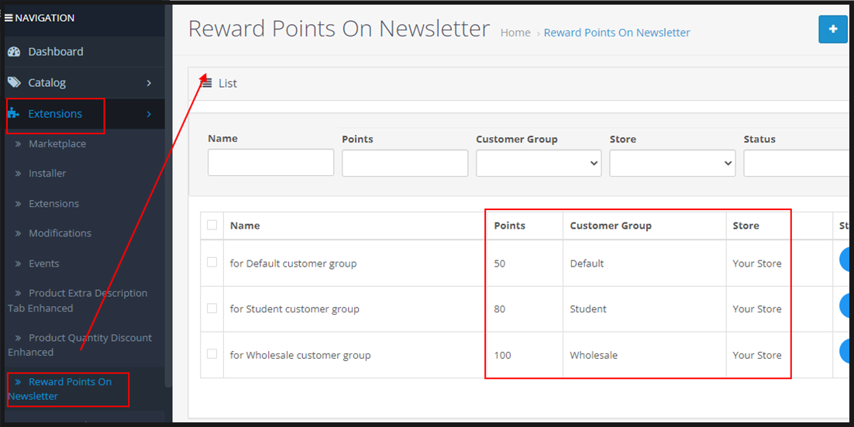Toggle the select-all checkbox in table header
The image size is (854, 427).
(x=212, y=226)
